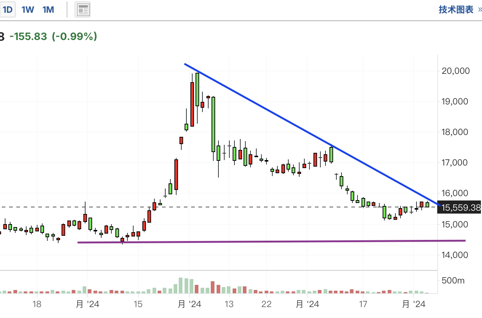Click the 18,000 price axis label
Viewport: 482px width, 318px height.
click(455, 132)
